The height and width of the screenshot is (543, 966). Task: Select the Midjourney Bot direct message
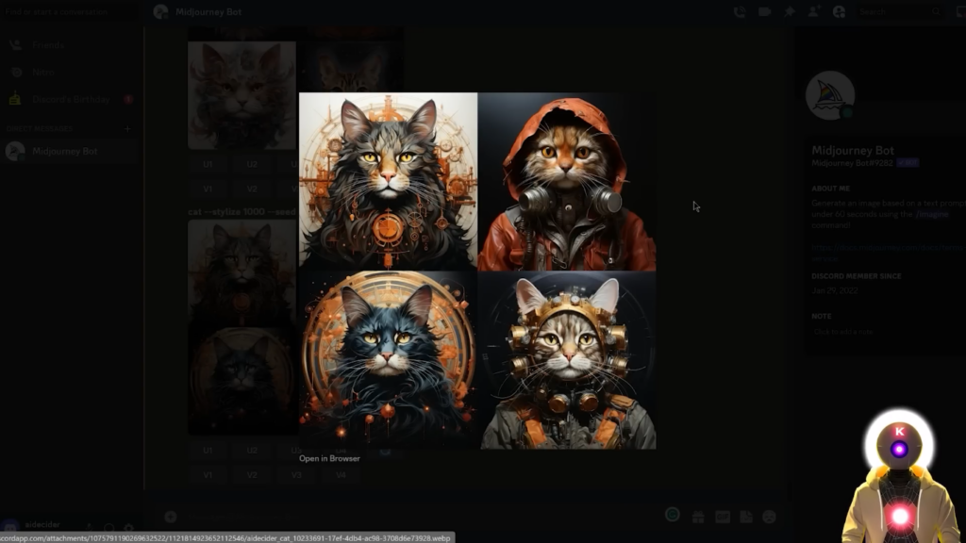click(70, 151)
